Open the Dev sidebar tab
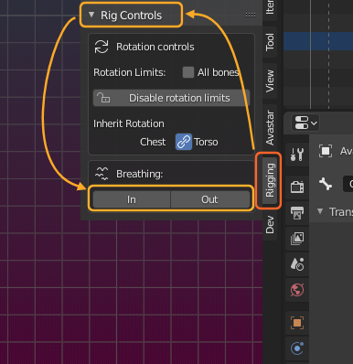The height and width of the screenshot is (364, 353). [270, 225]
